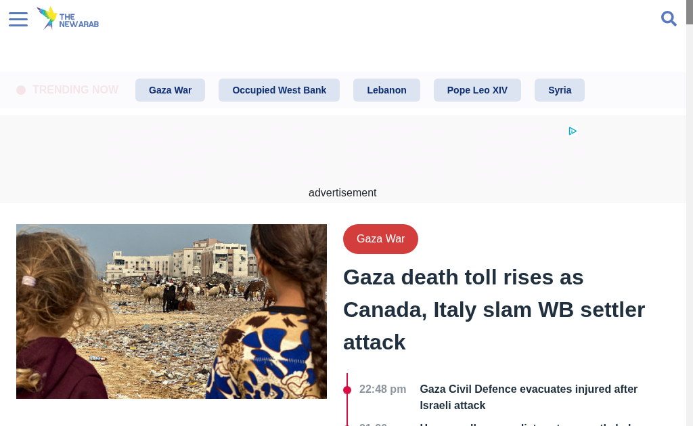
Task: Click the 22:48 pm timestamp
Action: click(383, 389)
